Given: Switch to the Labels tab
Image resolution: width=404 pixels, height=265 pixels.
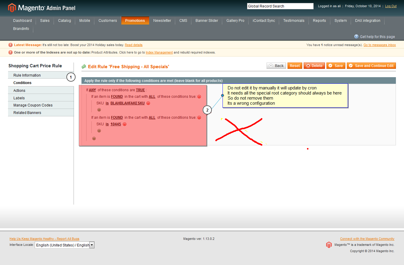Looking at the screenshot, I should pos(41,98).
